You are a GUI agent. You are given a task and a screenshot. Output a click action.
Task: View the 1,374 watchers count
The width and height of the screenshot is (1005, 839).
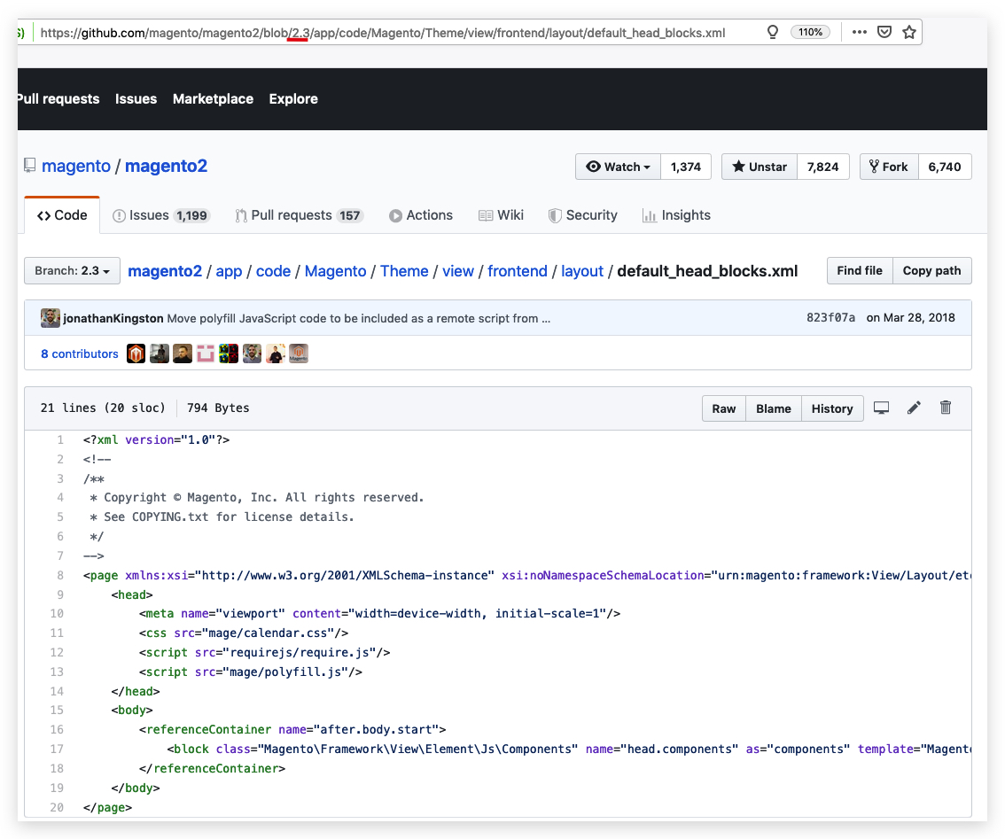686,167
